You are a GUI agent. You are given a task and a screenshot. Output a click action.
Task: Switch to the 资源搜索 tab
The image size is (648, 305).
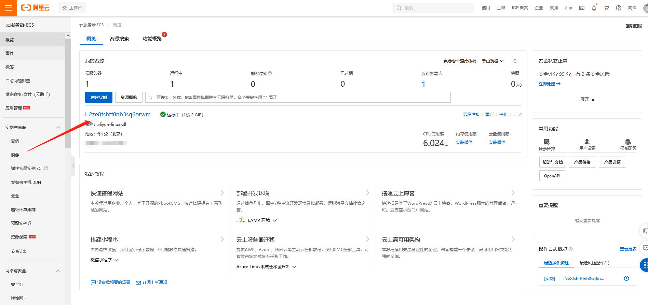pos(119,39)
